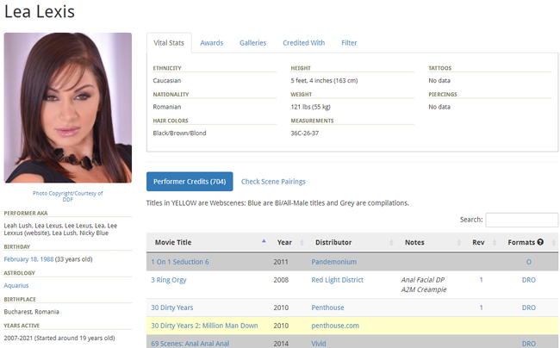This screenshot has height=348, width=560.
Task: Open DRO formats link in Penthouse row
Action: [529, 308]
